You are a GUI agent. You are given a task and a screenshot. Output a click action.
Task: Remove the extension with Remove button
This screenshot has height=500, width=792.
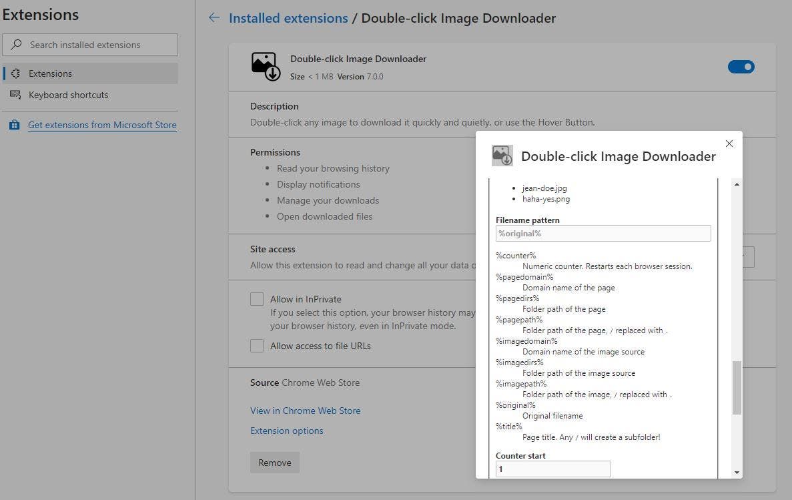coord(275,463)
